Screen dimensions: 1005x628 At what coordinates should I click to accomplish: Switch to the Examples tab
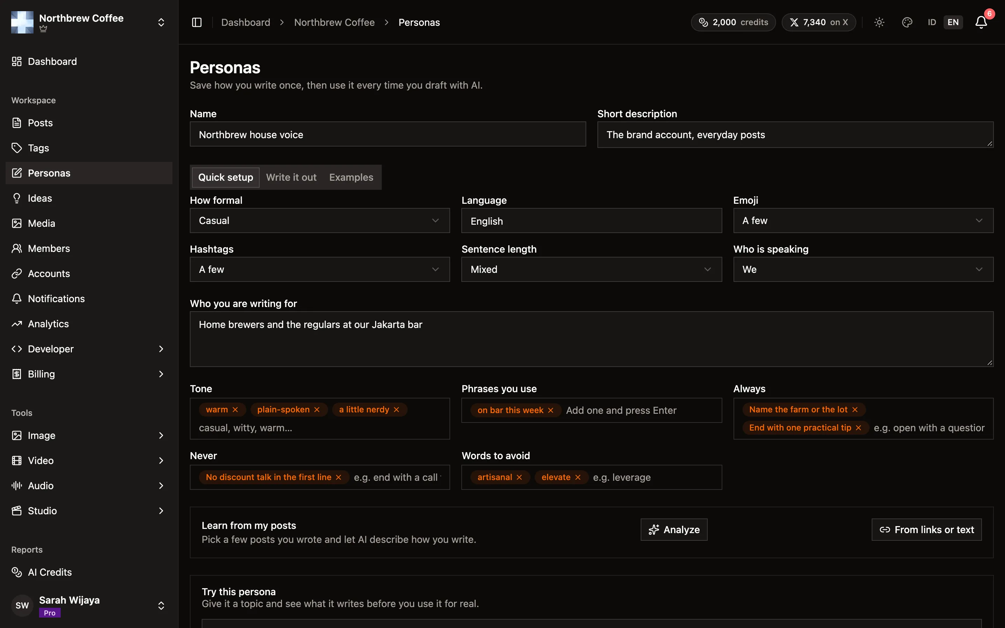click(x=351, y=177)
